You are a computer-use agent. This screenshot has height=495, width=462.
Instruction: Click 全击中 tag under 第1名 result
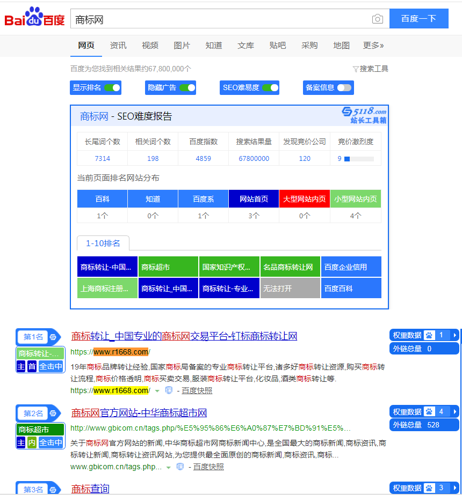point(50,366)
